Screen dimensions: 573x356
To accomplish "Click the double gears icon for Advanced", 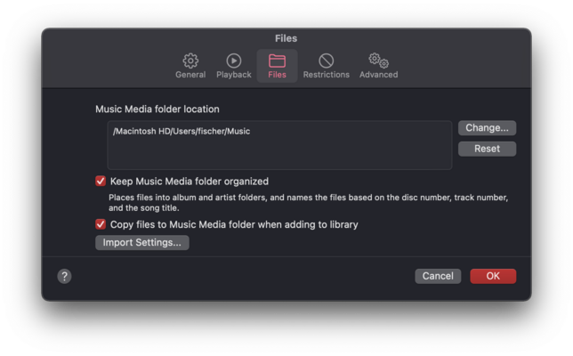I will coord(379,61).
